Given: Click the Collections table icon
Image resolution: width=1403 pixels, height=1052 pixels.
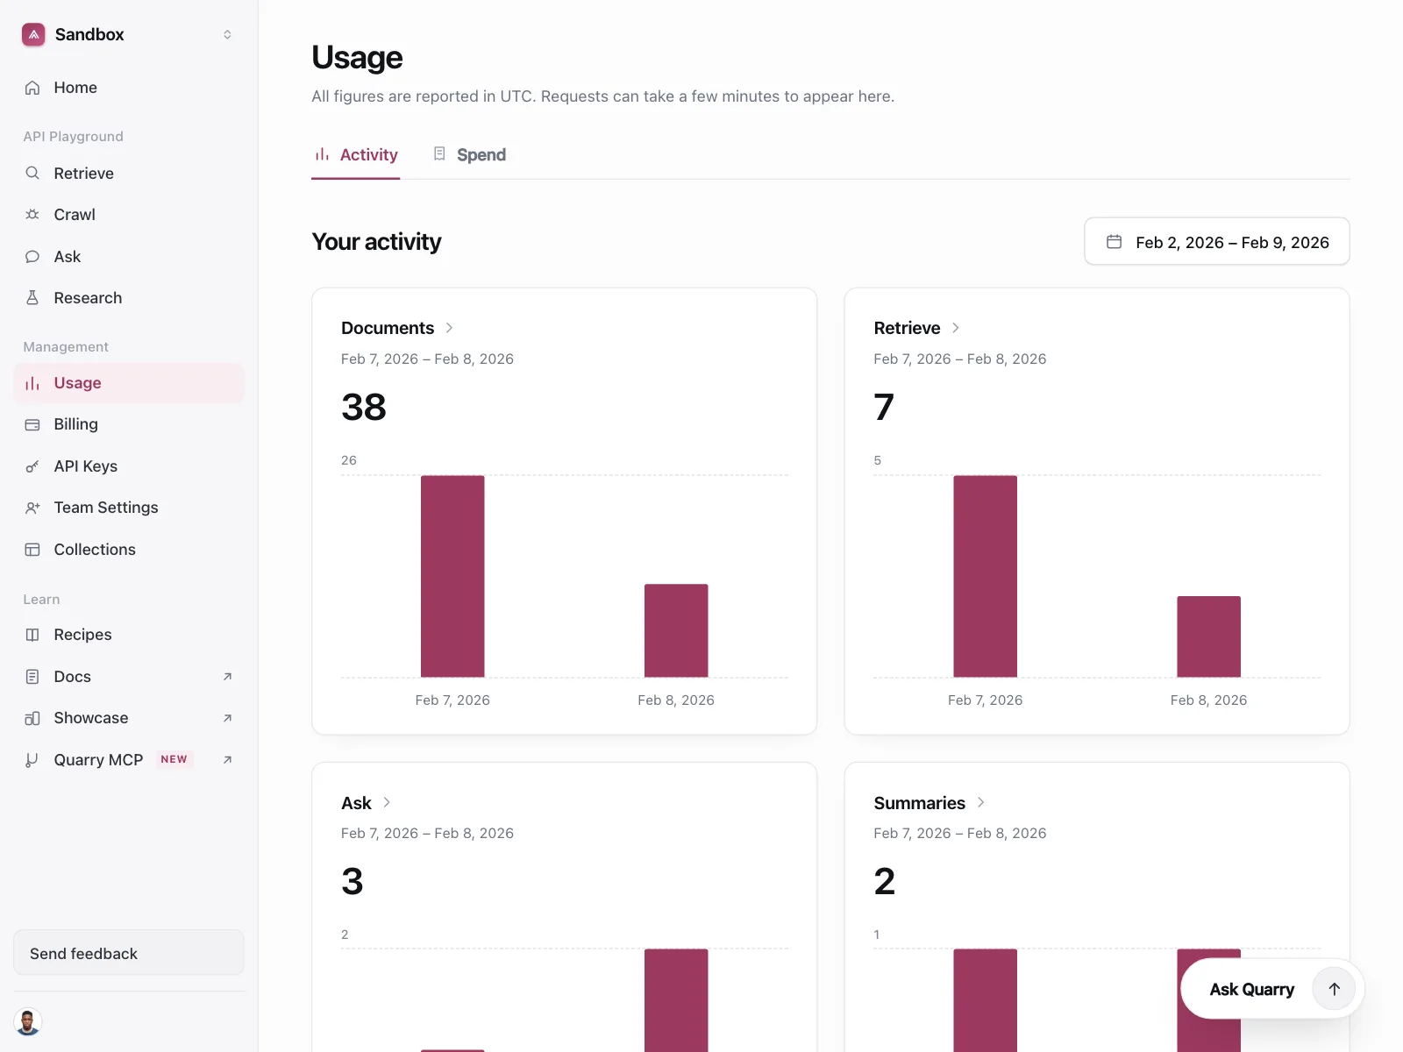Looking at the screenshot, I should (32, 550).
